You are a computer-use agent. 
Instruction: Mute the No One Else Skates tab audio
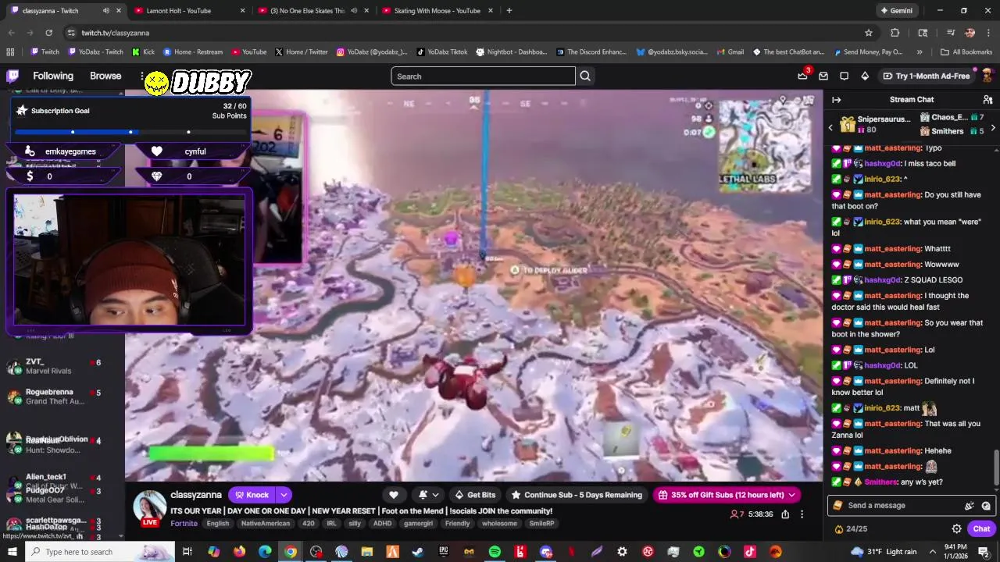tap(353, 11)
